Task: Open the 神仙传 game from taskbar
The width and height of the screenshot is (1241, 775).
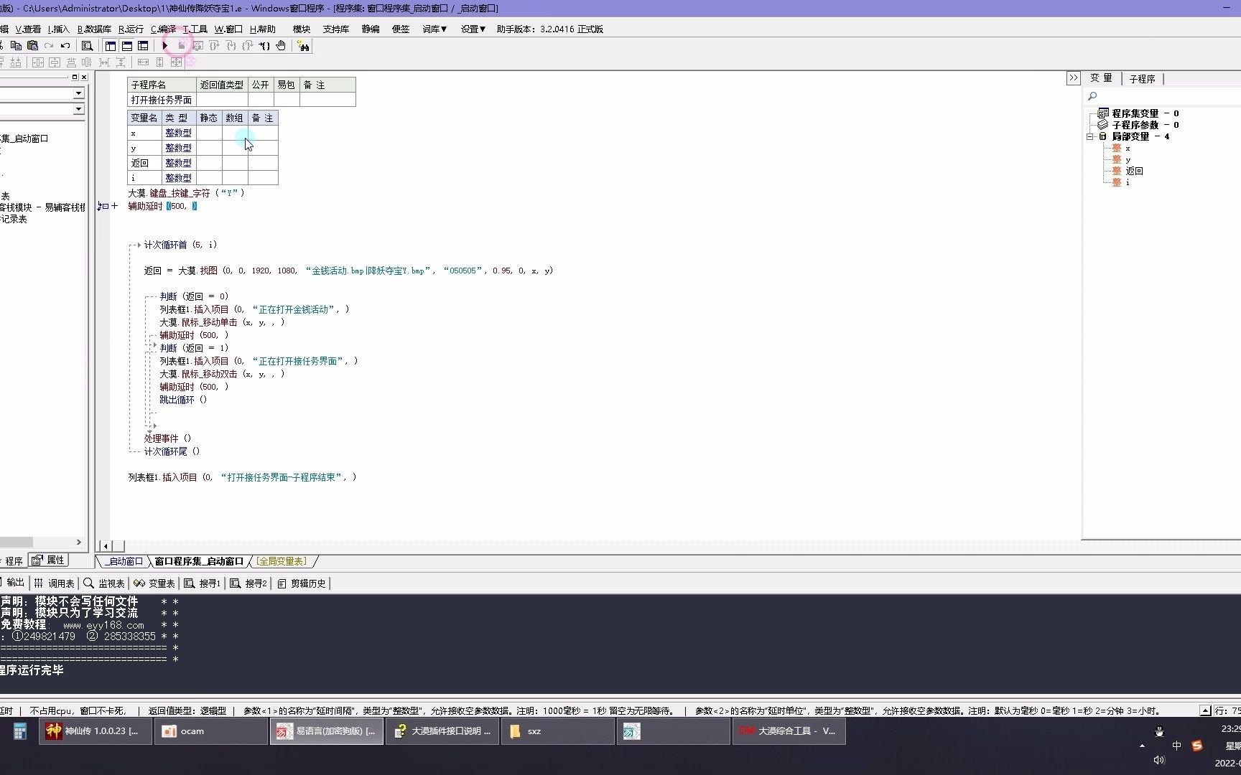Action: 96,731
